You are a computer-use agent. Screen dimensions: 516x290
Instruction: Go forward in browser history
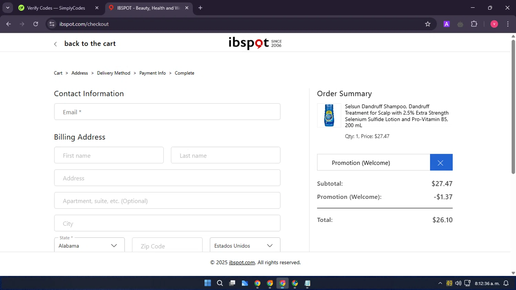tap(22, 24)
